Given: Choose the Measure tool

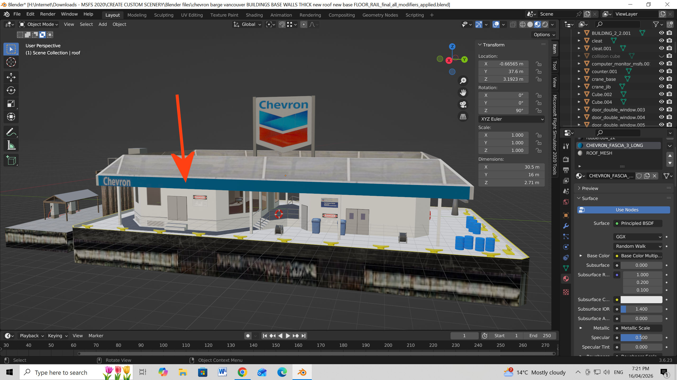Looking at the screenshot, I should (11, 145).
